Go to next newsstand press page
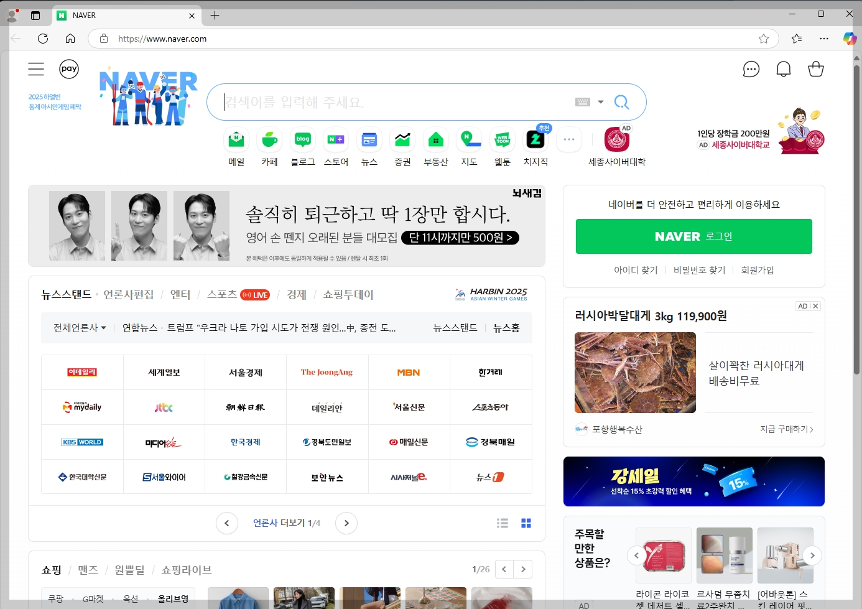This screenshot has height=609, width=862. coord(346,523)
